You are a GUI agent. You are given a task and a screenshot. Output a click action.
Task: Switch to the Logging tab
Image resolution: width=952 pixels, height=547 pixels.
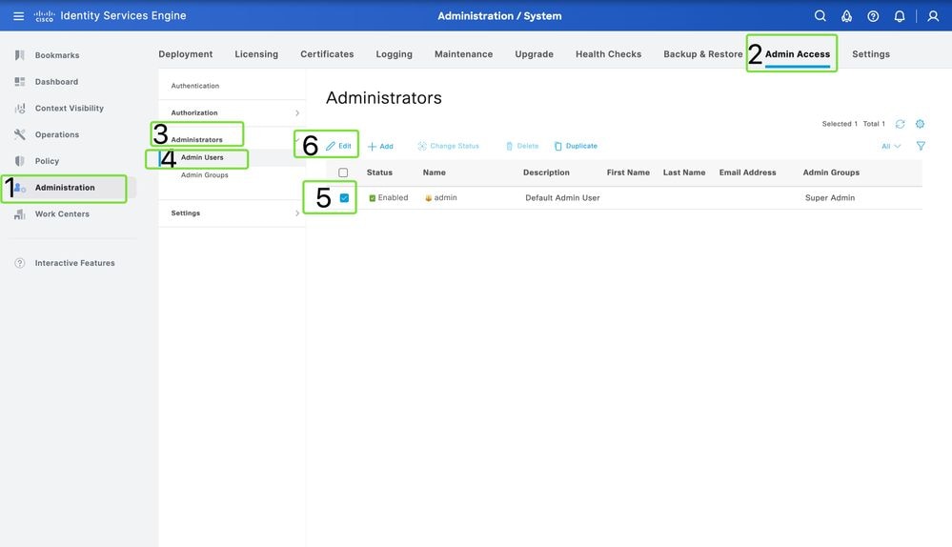(394, 54)
